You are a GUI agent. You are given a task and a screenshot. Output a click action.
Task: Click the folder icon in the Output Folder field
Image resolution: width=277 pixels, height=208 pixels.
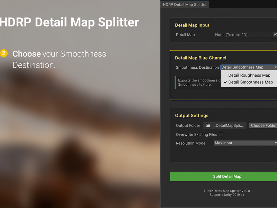(208, 125)
